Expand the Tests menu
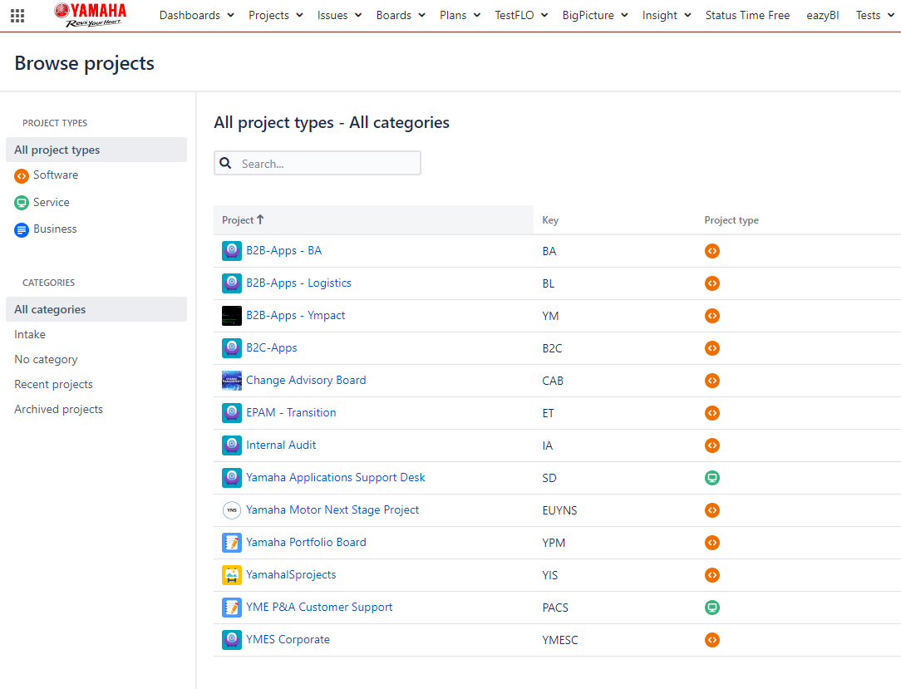The width and height of the screenshot is (901, 689). pyautogui.click(x=874, y=16)
